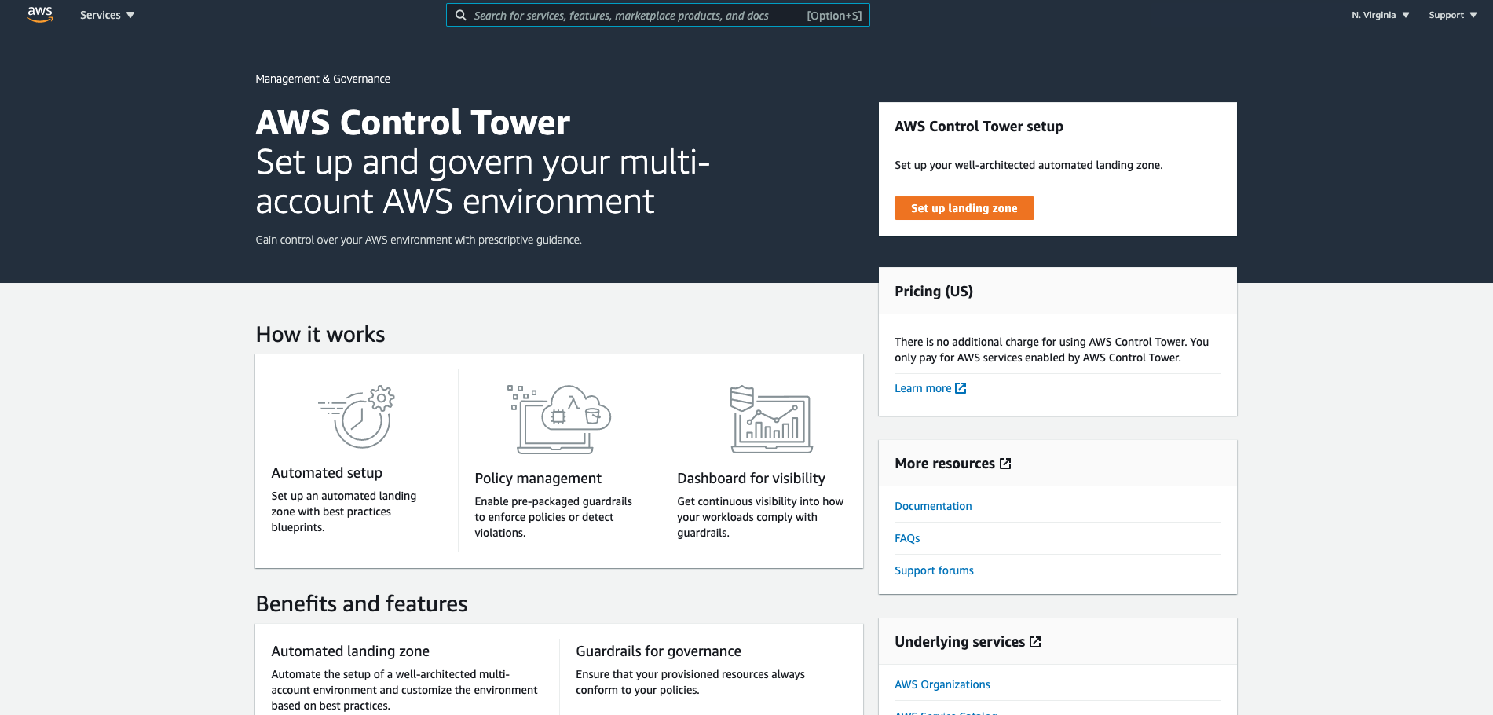Click the More resources heading text

click(x=945, y=464)
